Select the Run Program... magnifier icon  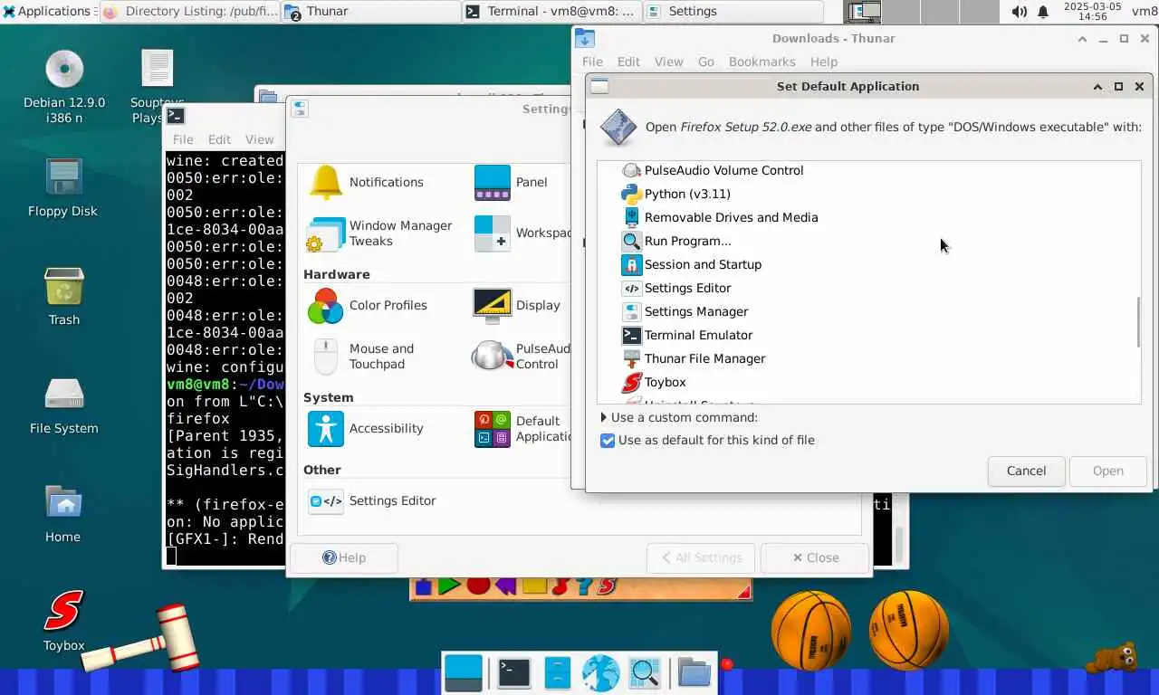click(x=631, y=241)
